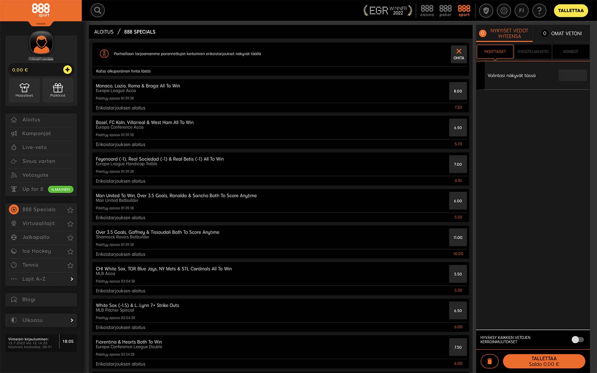Favorite Tennis with star

click(x=70, y=265)
